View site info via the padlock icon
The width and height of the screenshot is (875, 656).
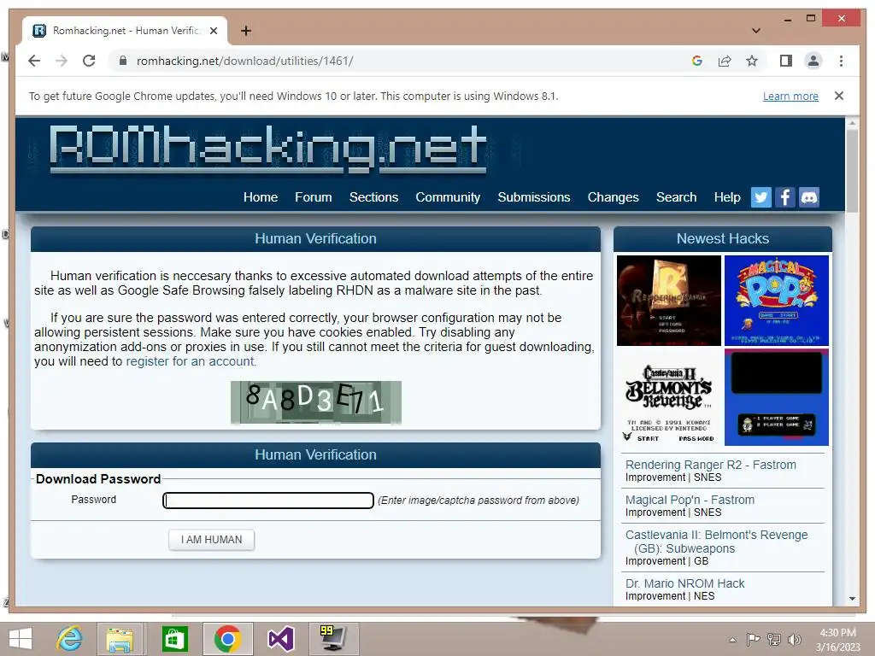123,61
